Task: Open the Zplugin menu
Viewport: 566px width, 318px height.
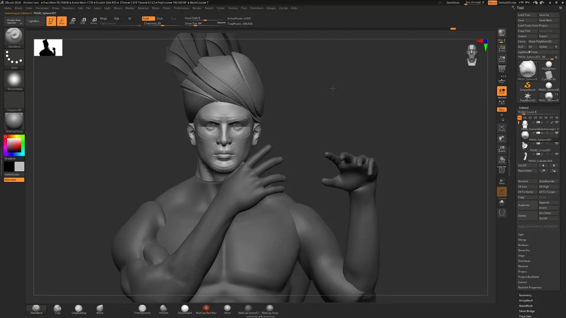Action: (x=272, y=8)
